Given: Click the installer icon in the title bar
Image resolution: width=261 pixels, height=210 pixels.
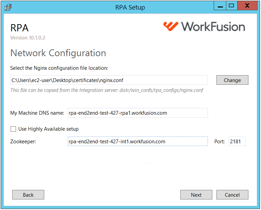Looking at the screenshot, I should [x=8, y=7].
